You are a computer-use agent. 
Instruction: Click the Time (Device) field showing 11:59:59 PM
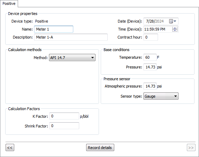tap(161, 29)
